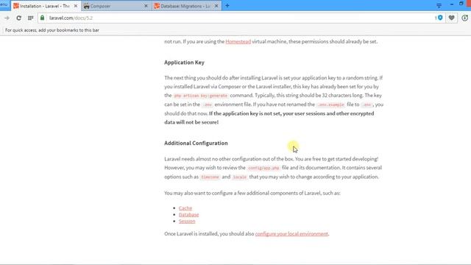Close the Database: Migrations tab
The width and height of the screenshot is (471, 265).
pos(216,6)
